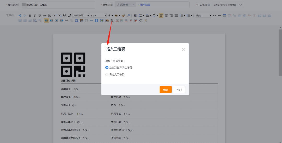Click the insert hyperlink chain icon
Viewport: 282px width, 143px height.
[x=67, y=21]
